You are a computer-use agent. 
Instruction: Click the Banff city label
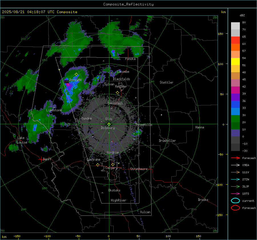(47, 159)
